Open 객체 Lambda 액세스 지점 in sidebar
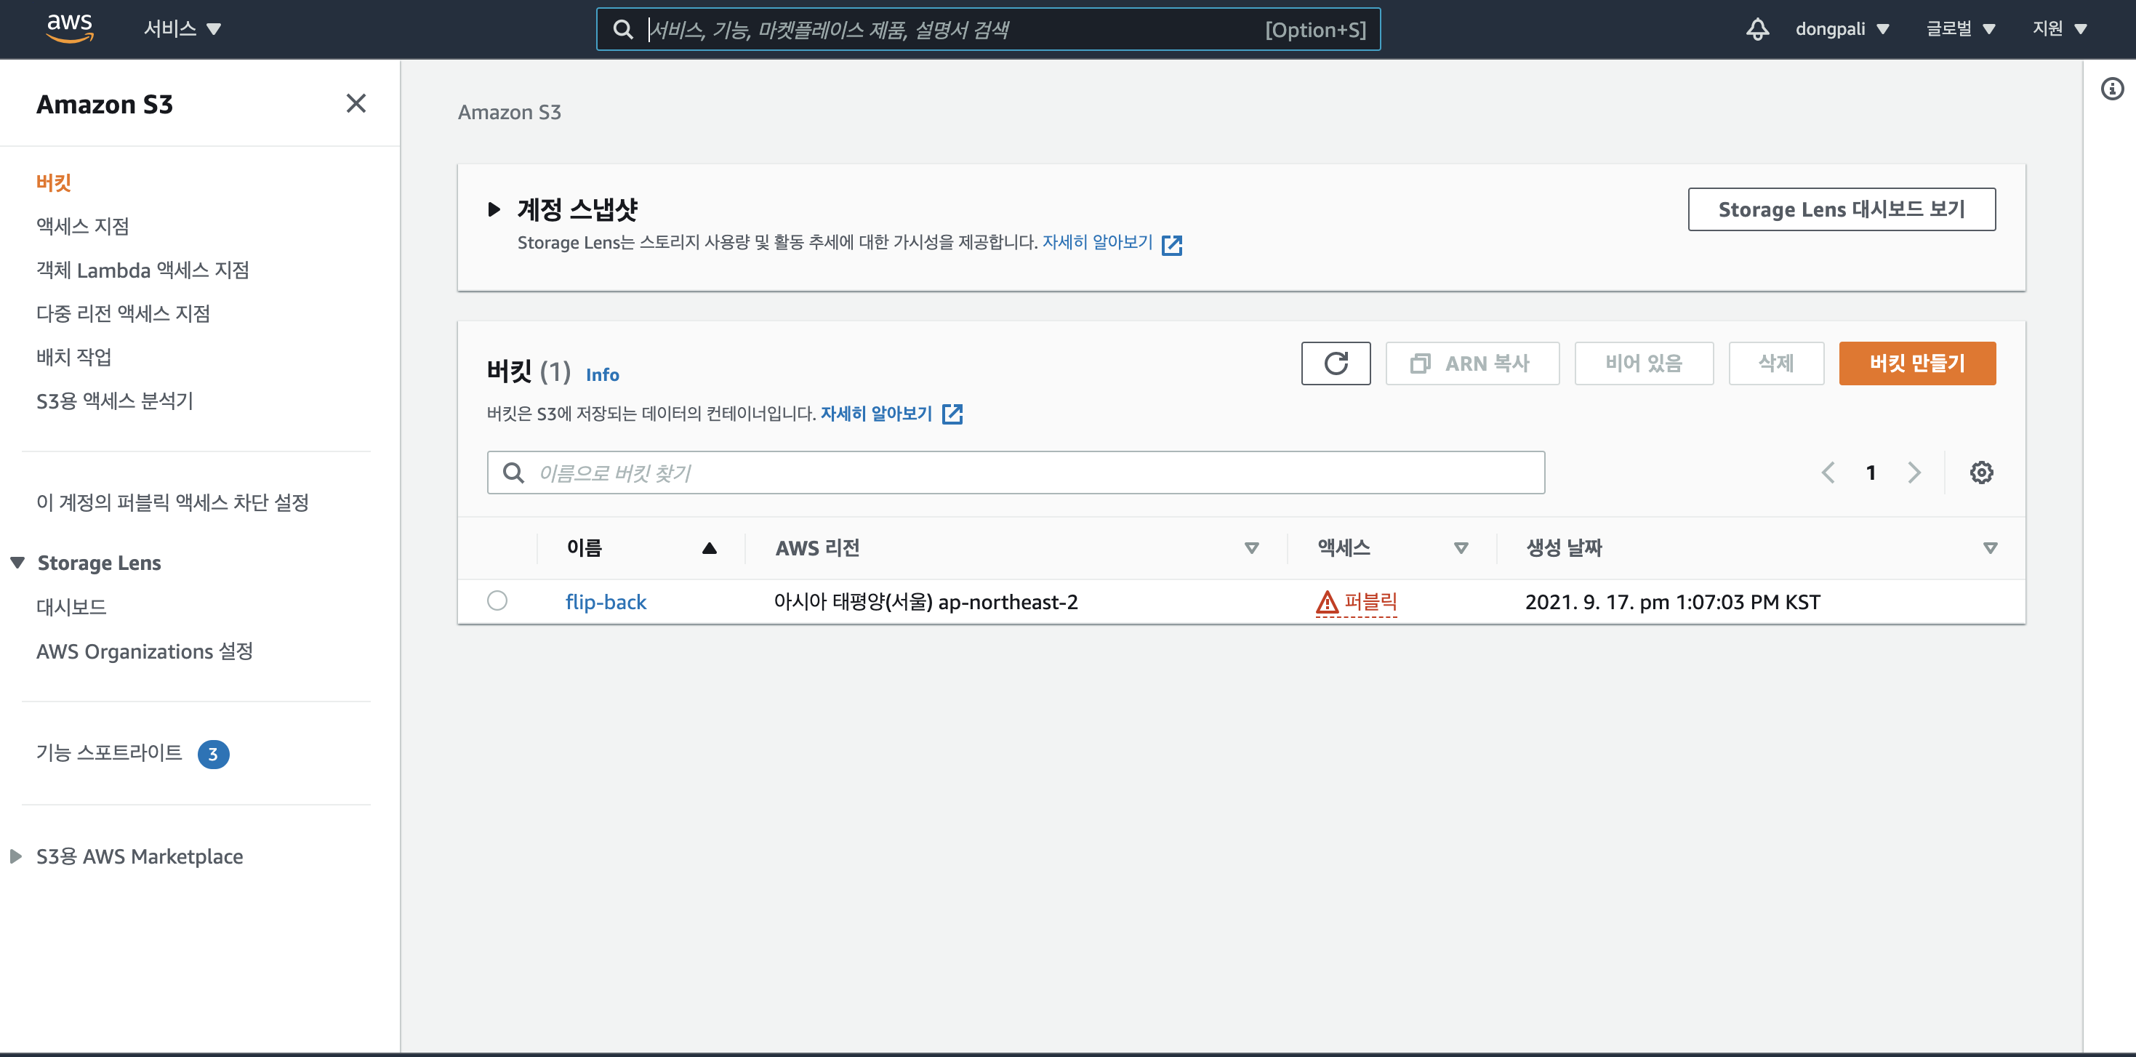The image size is (2136, 1057). [142, 270]
